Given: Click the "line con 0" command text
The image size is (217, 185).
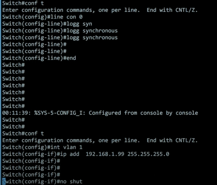Looking at the screenshot, I should tap(67, 17).
